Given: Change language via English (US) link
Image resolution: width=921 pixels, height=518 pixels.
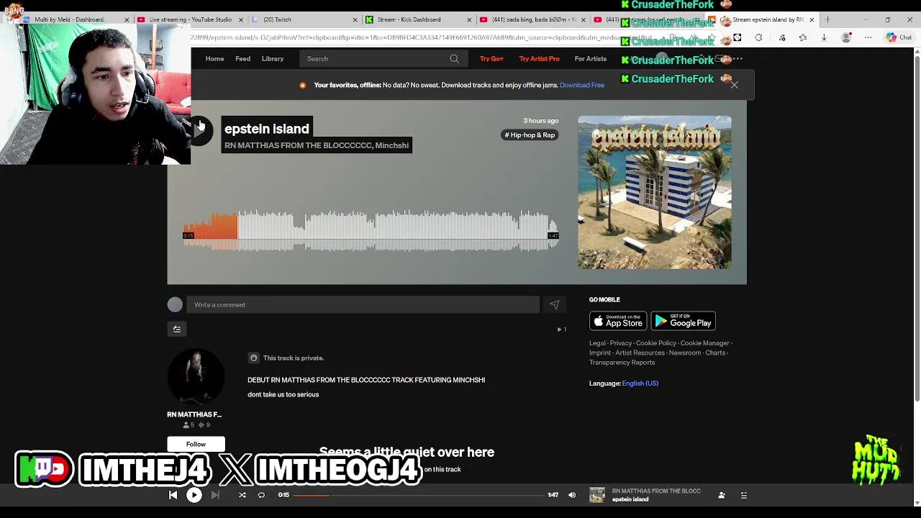Looking at the screenshot, I should click(x=640, y=383).
